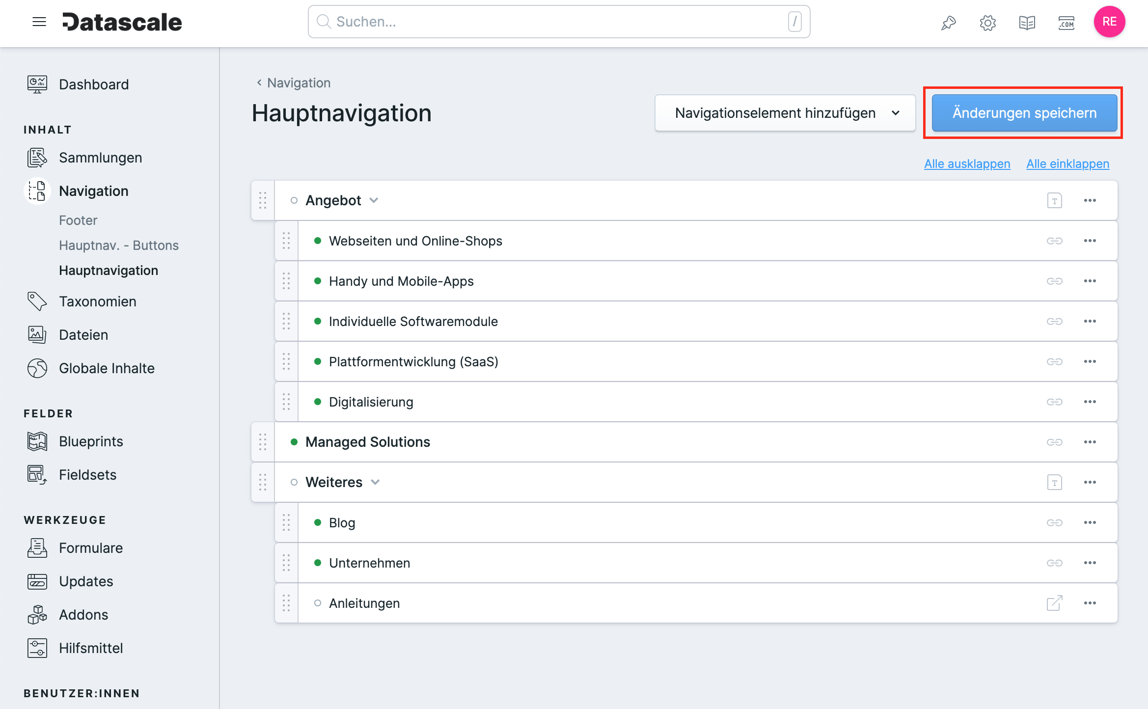Viewport: 1148px width, 709px height.
Task: Open the Sammlungen section icon
Action: coord(37,158)
